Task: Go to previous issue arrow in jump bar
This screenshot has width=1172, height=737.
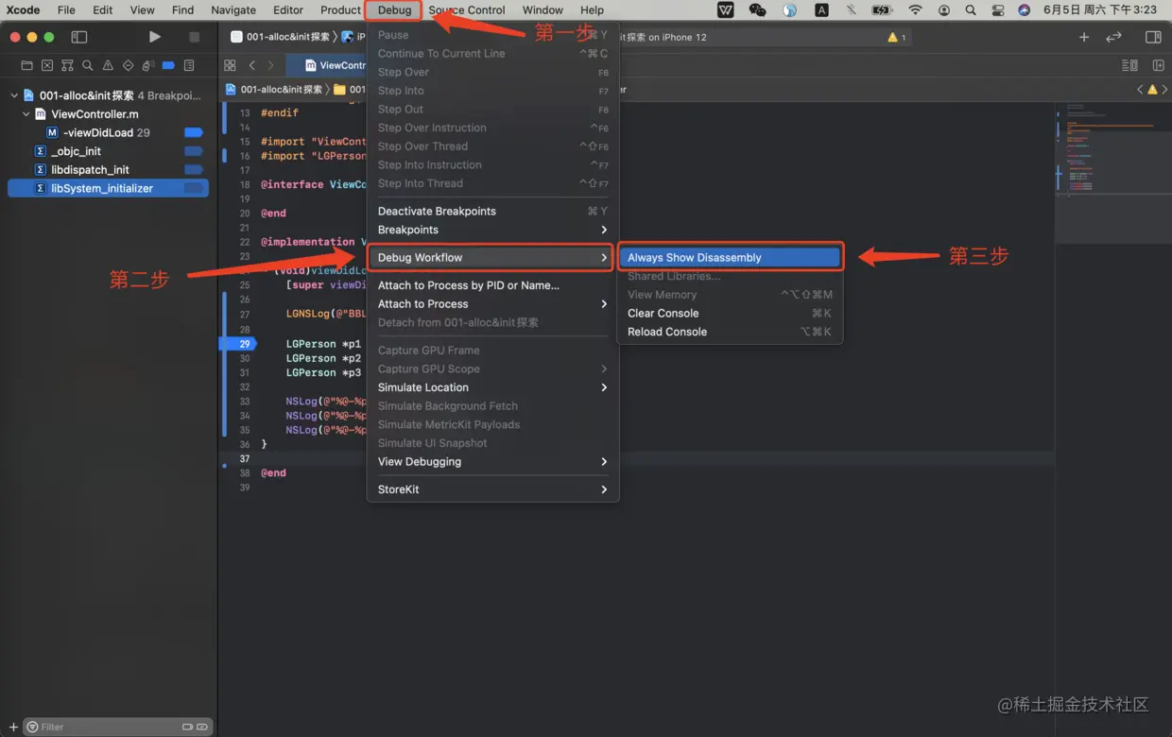Action: [1140, 90]
